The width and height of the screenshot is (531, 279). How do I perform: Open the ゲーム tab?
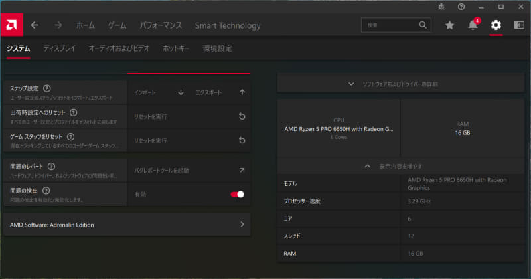(117, 25)
